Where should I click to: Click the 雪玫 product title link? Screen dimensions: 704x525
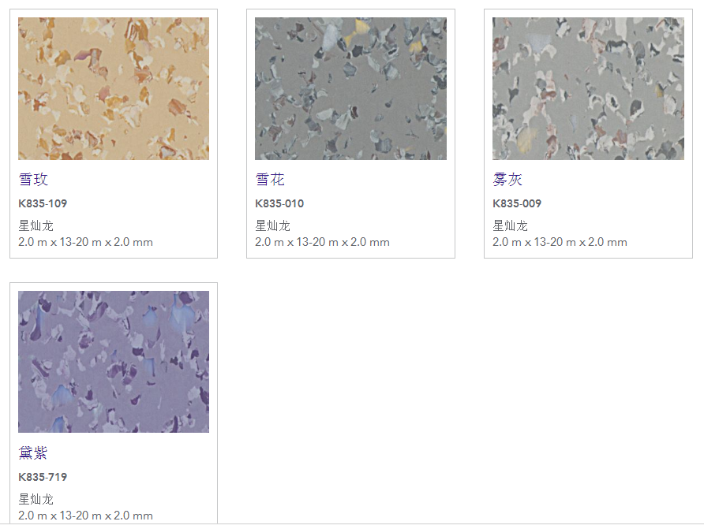coord(33,179)
